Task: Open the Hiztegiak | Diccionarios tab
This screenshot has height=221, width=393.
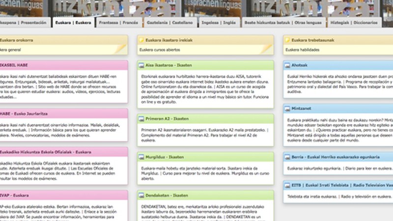Action: 354,23
